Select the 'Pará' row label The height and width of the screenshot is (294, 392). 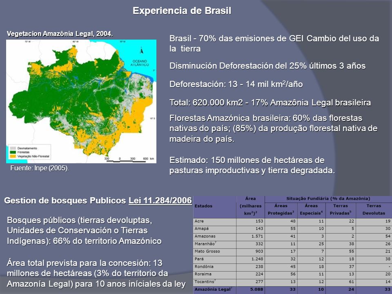tap(199, 259)
